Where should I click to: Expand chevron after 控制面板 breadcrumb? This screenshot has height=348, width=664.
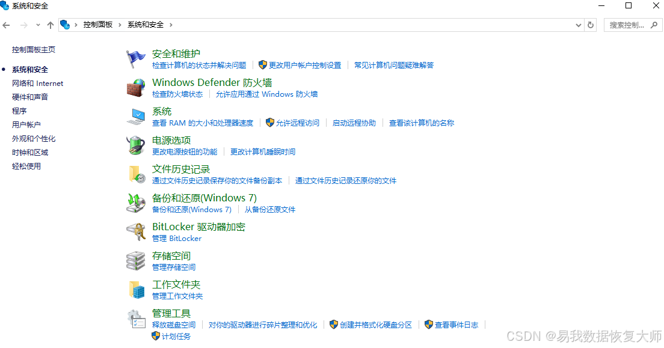point(120,25)
